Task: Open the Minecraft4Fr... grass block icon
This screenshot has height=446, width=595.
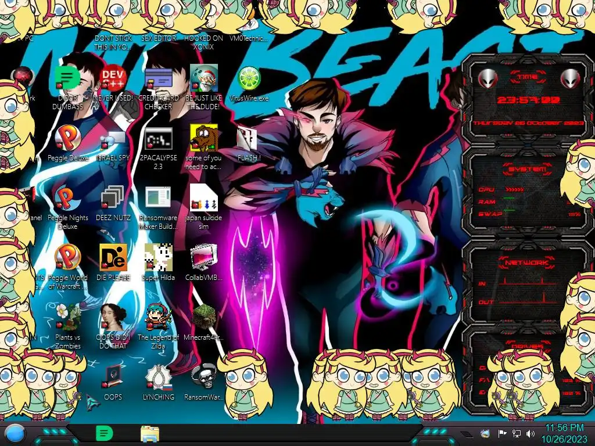Action: point(203,317)
